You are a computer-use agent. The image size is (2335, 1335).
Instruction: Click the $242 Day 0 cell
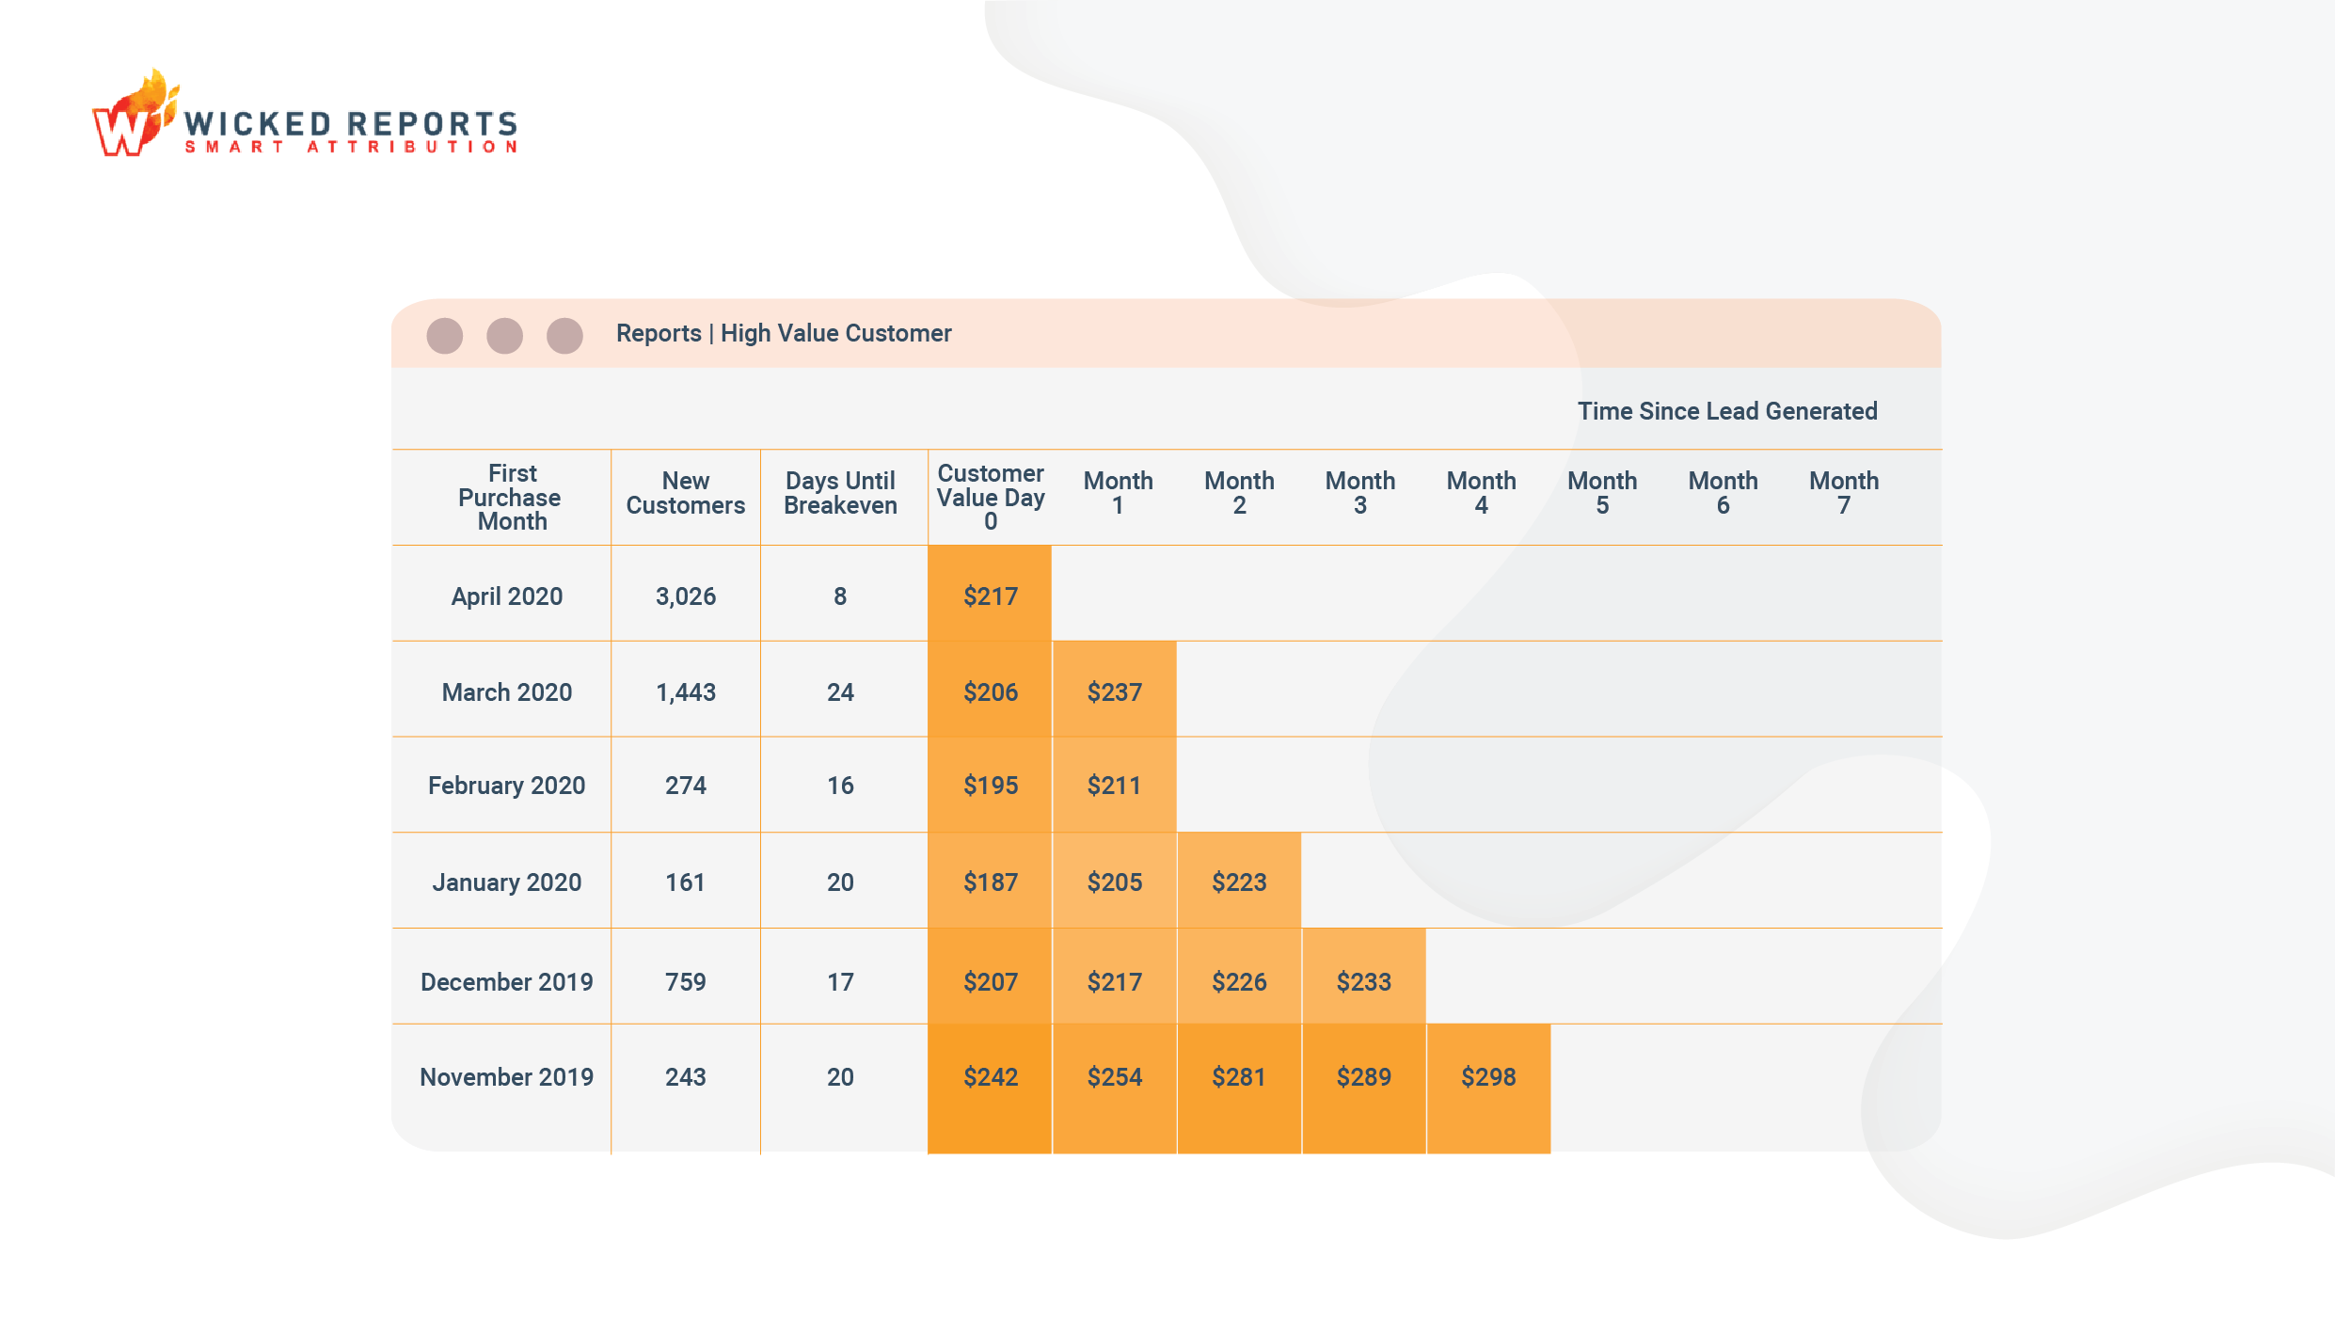[990, 1089]
